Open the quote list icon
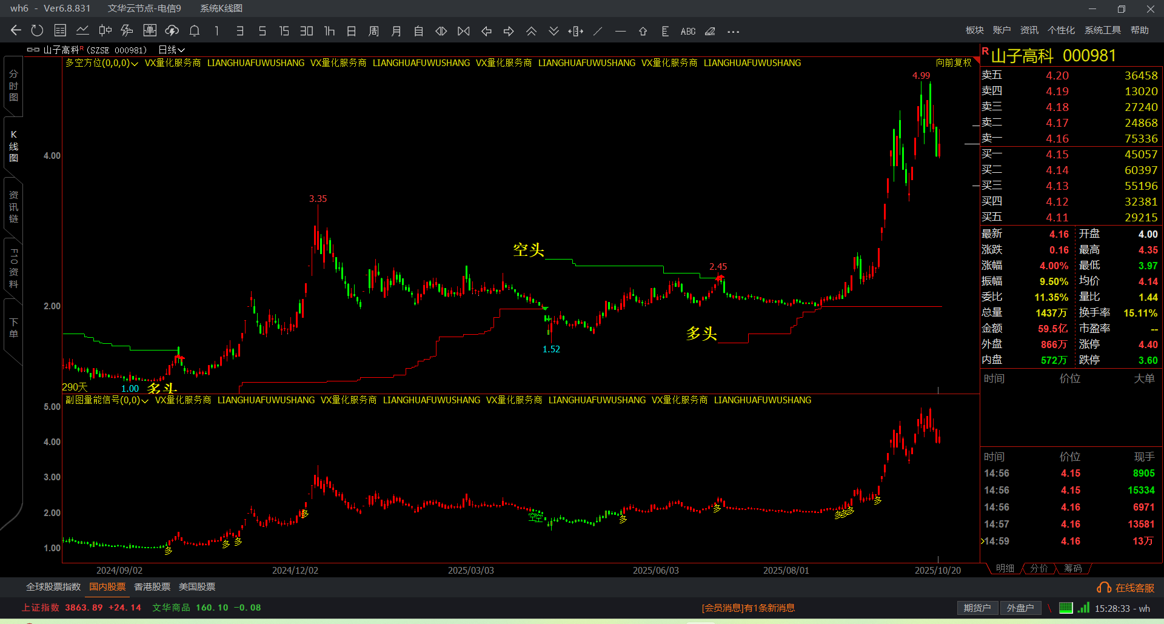This screenshot has height=624, width=1164. pyautogui.click(x=60, y=31)
